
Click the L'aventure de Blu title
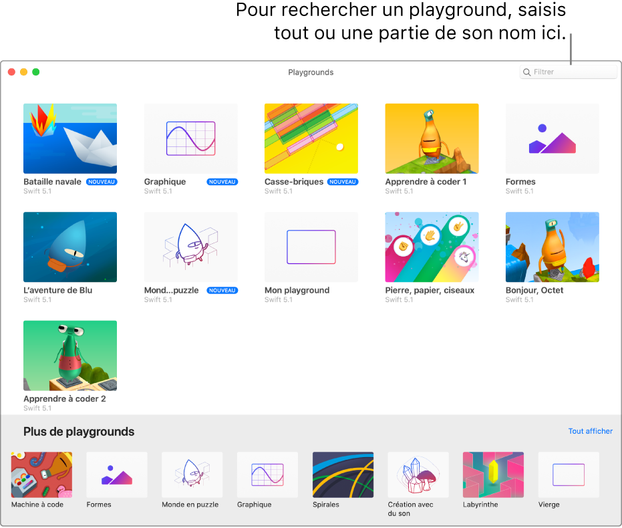(x=58, y=290)
